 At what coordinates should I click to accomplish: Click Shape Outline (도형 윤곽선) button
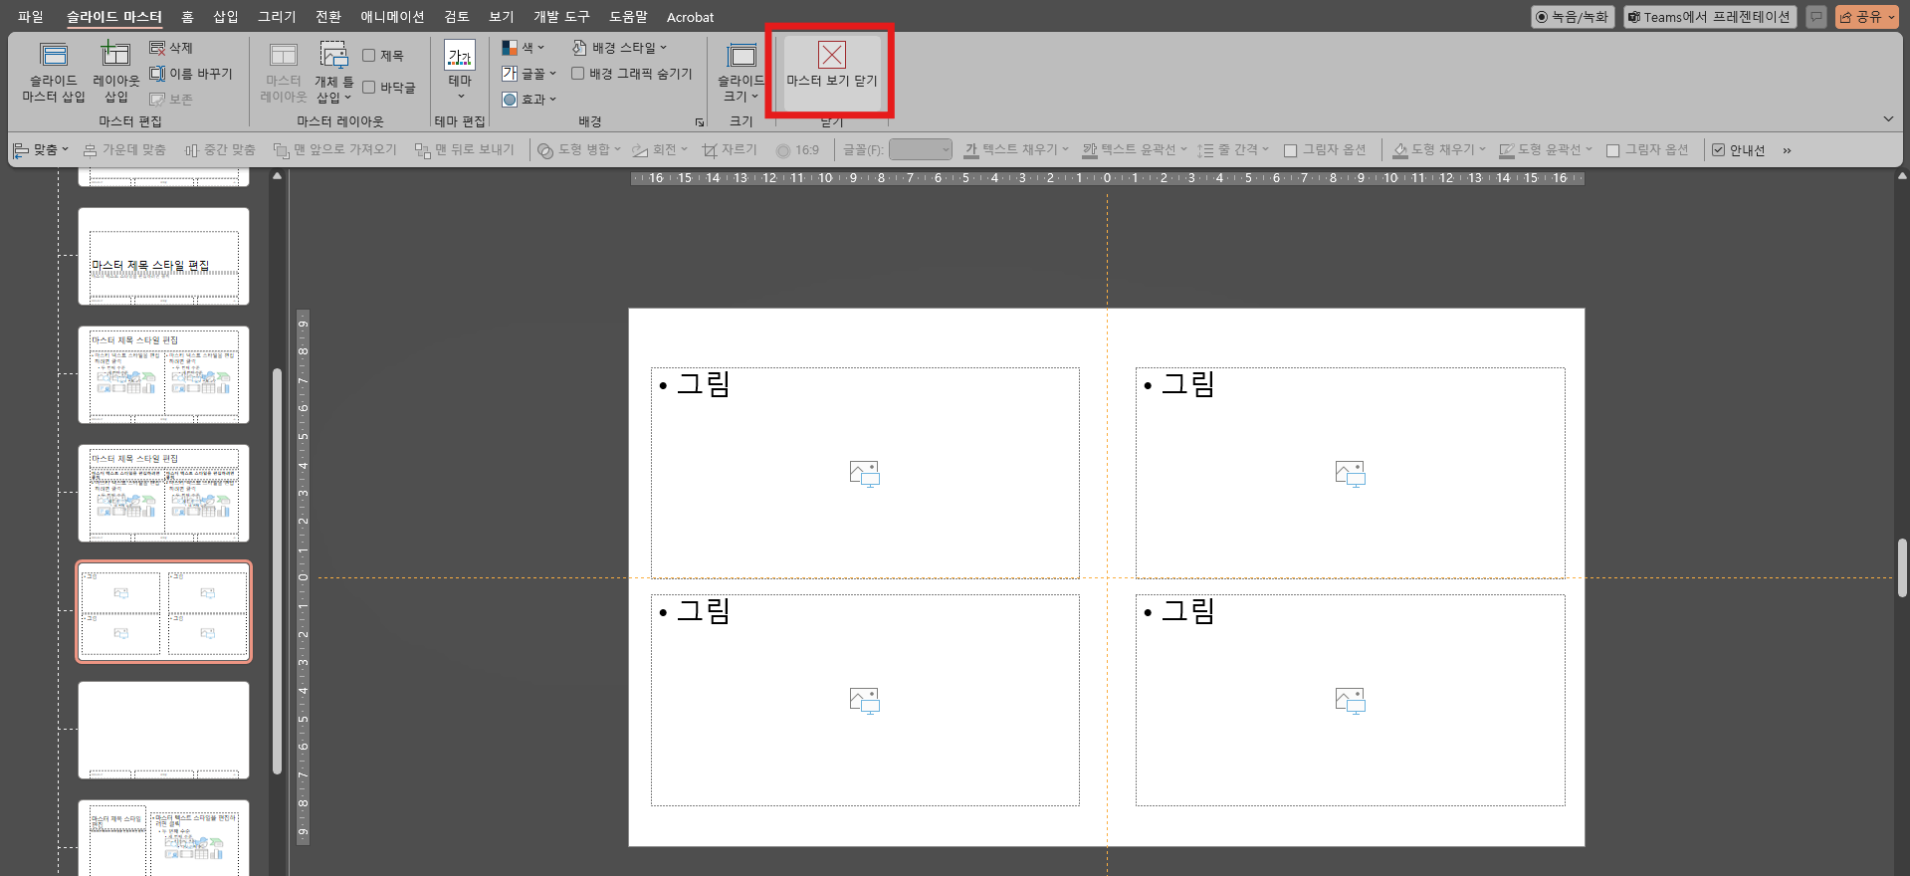(x=1545, y=150)
